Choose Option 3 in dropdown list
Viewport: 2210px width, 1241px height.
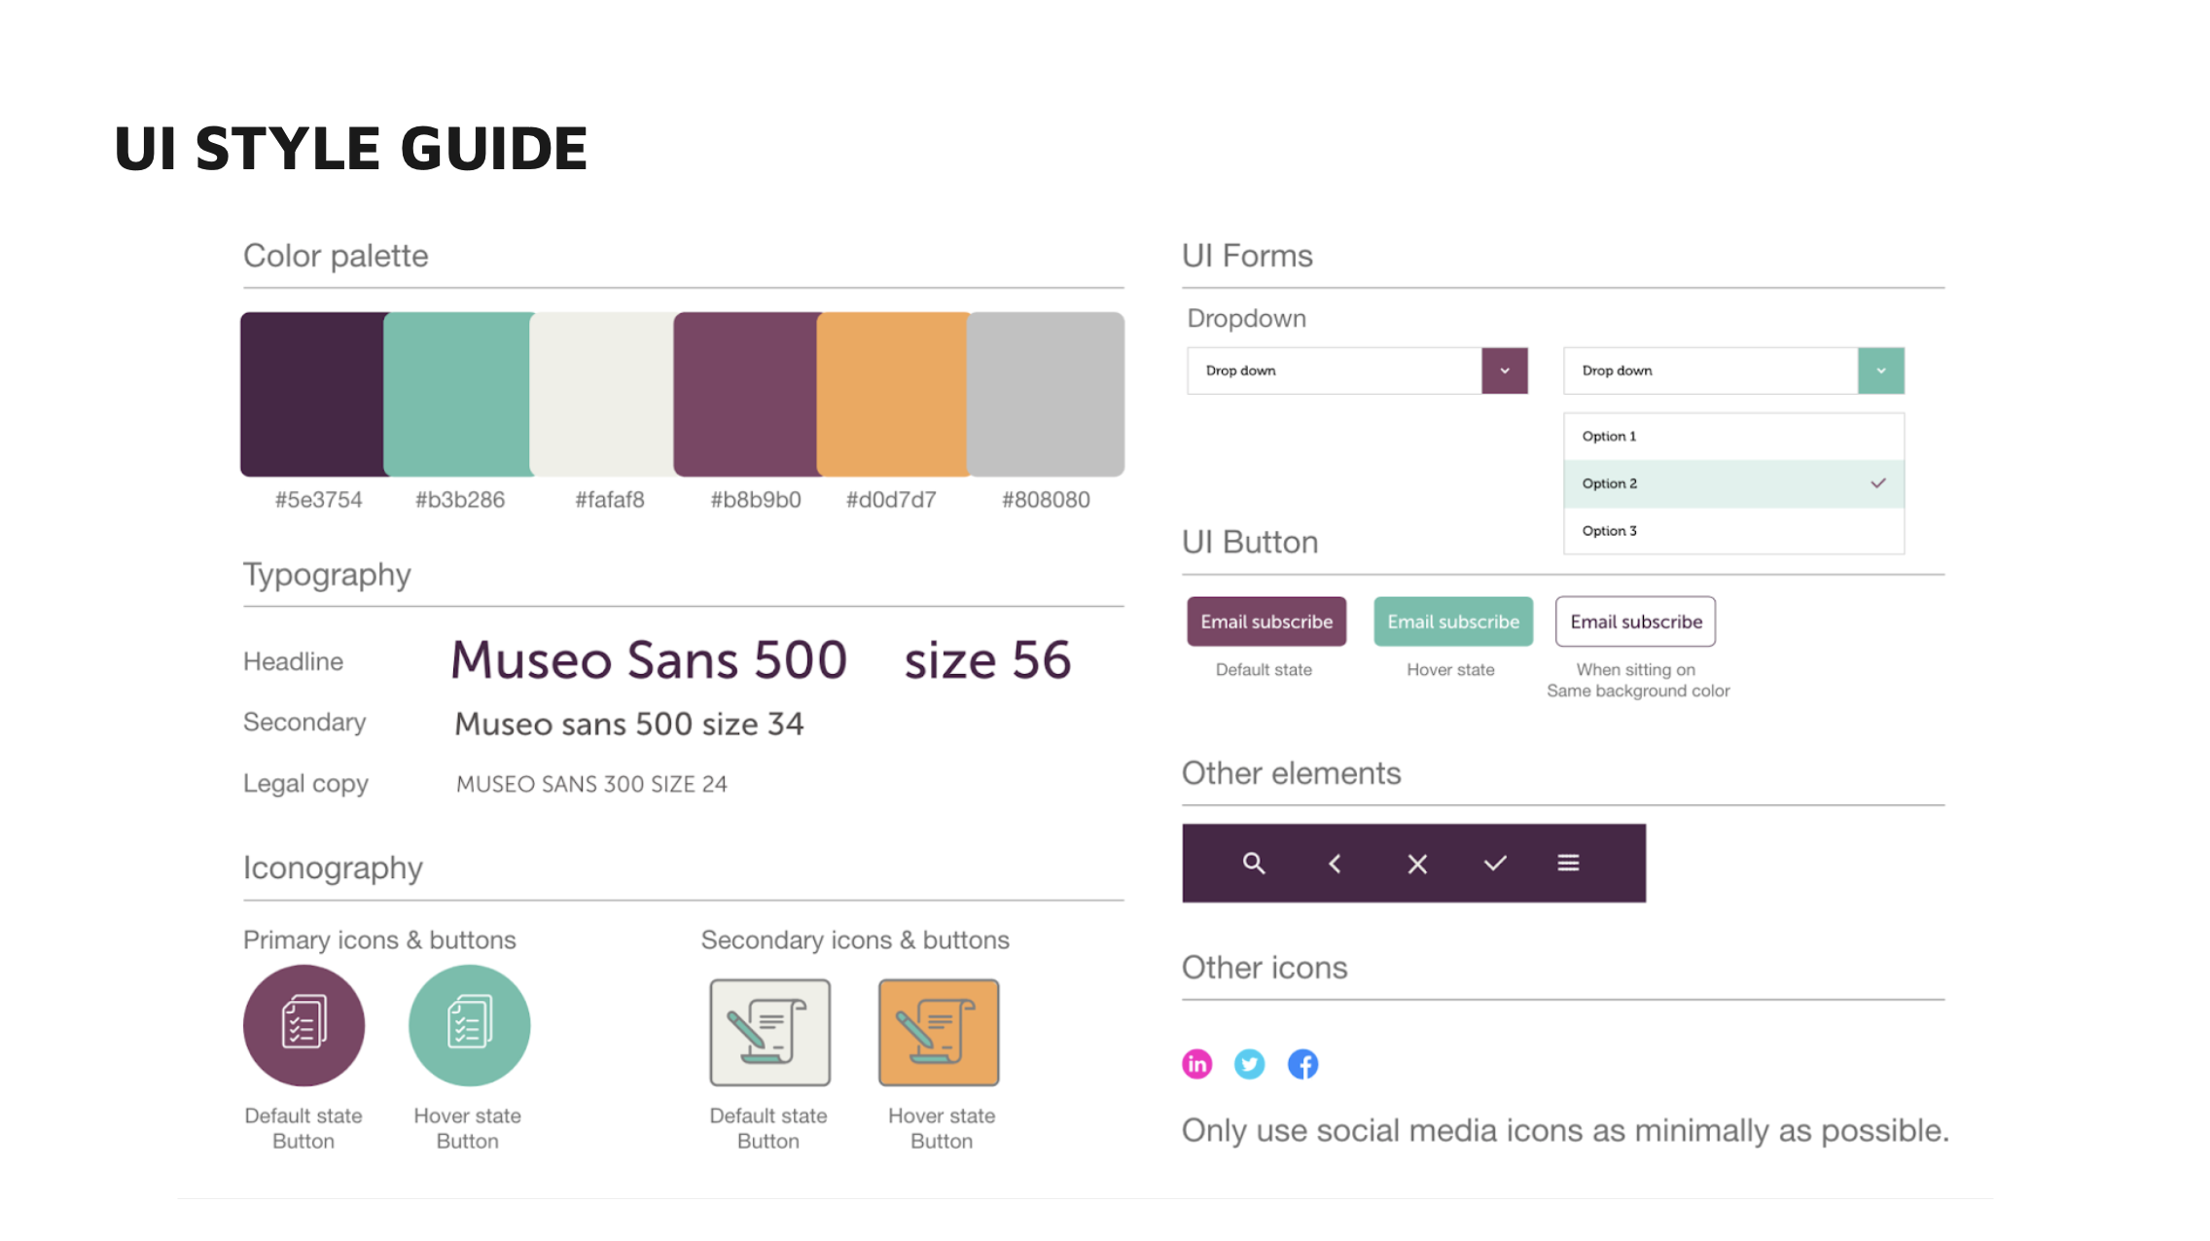[x=1732, y=531]
